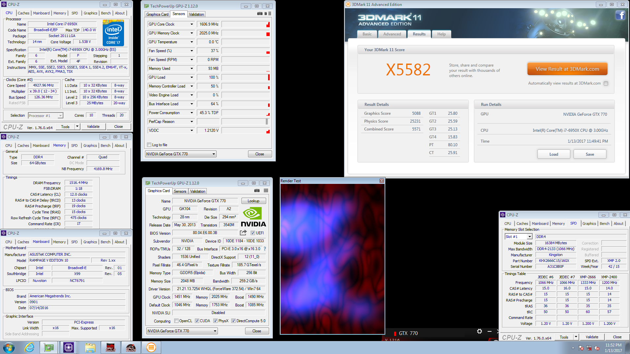Open the Validation tab in the GPU-Z Sensors window
The height and width of the screenshot is (354, 630).
197,14
